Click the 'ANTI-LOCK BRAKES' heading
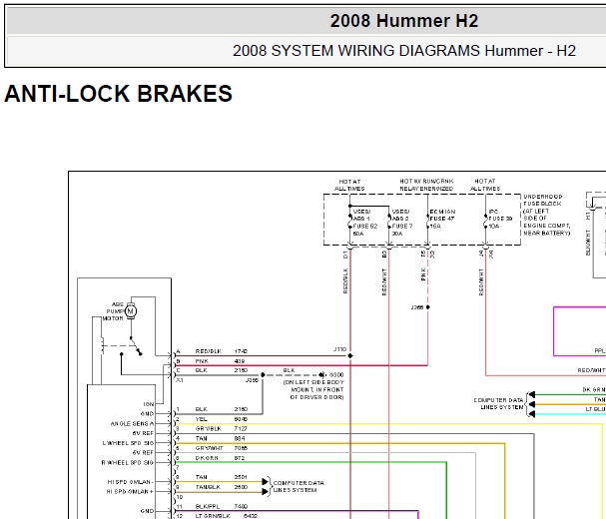Image resolution: width=606 pixels, height=519 pixels. tap(118, 94)
